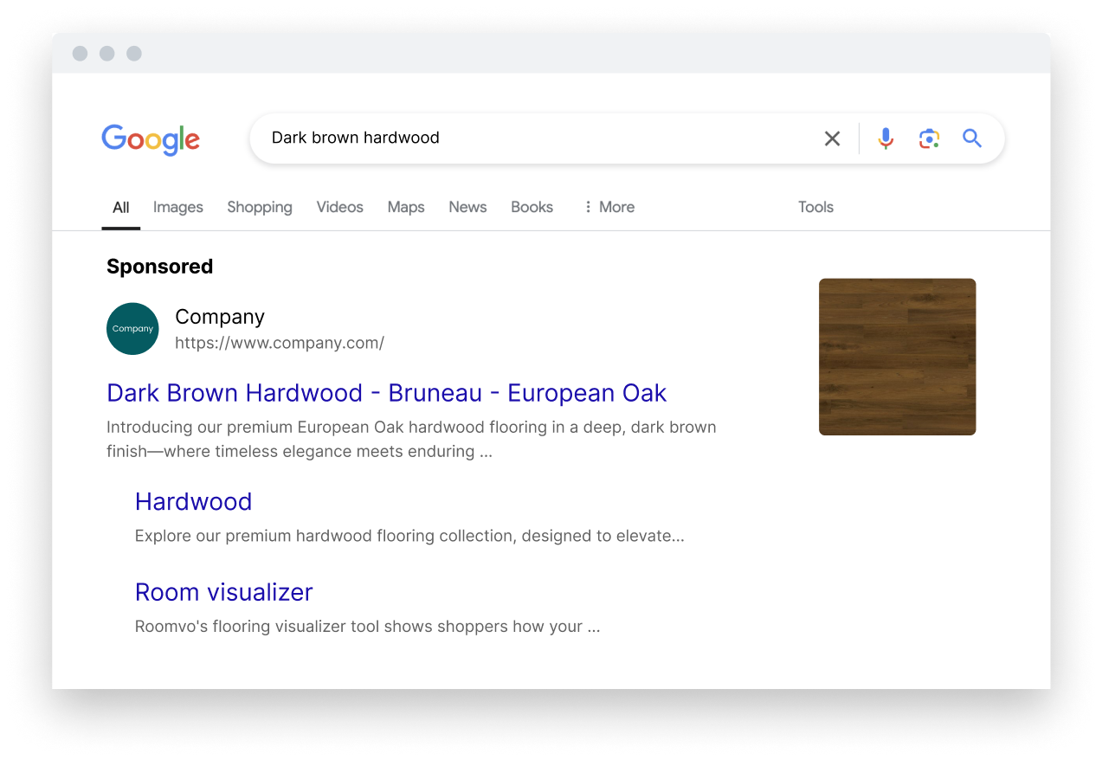
Task: Open the Room visualizer sitelink
Action: coord(223,592)
